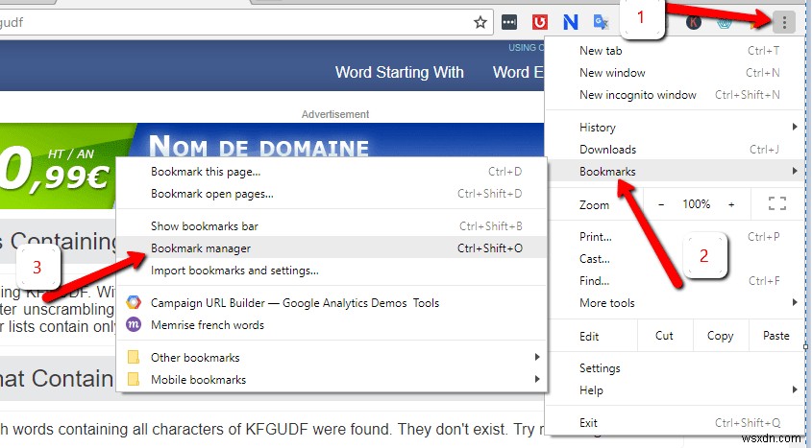Open the password manager extension icon

click(509, 22)
